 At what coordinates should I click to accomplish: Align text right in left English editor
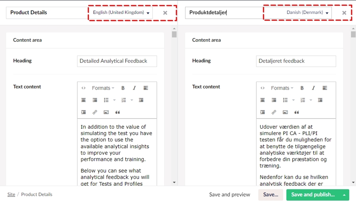click(x=95, y=100)
